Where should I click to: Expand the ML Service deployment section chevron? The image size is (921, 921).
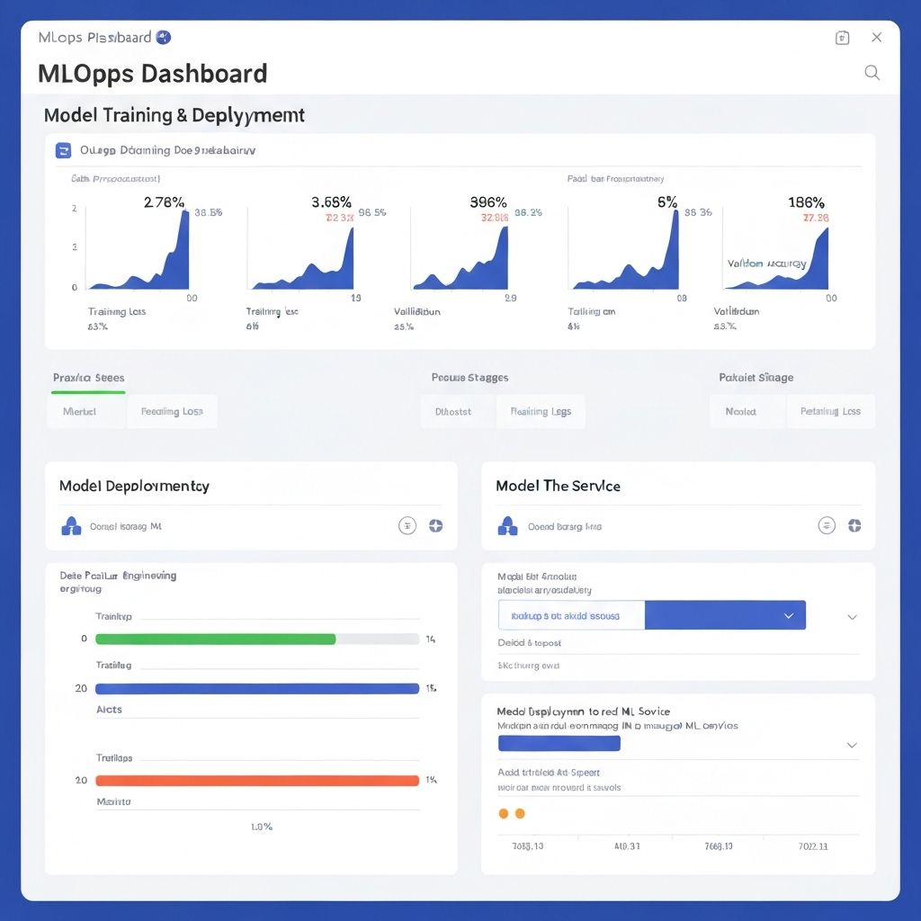point(851,745)
